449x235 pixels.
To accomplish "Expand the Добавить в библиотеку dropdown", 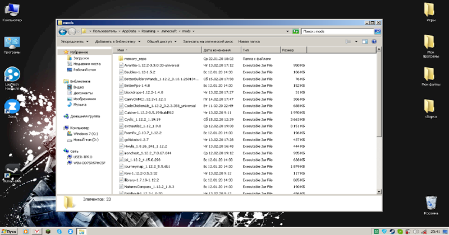I will point(118,41).
